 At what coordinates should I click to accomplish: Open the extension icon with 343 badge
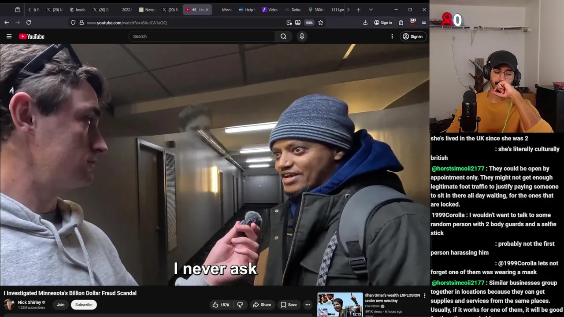pyautogui.click(x=412, y=22)
